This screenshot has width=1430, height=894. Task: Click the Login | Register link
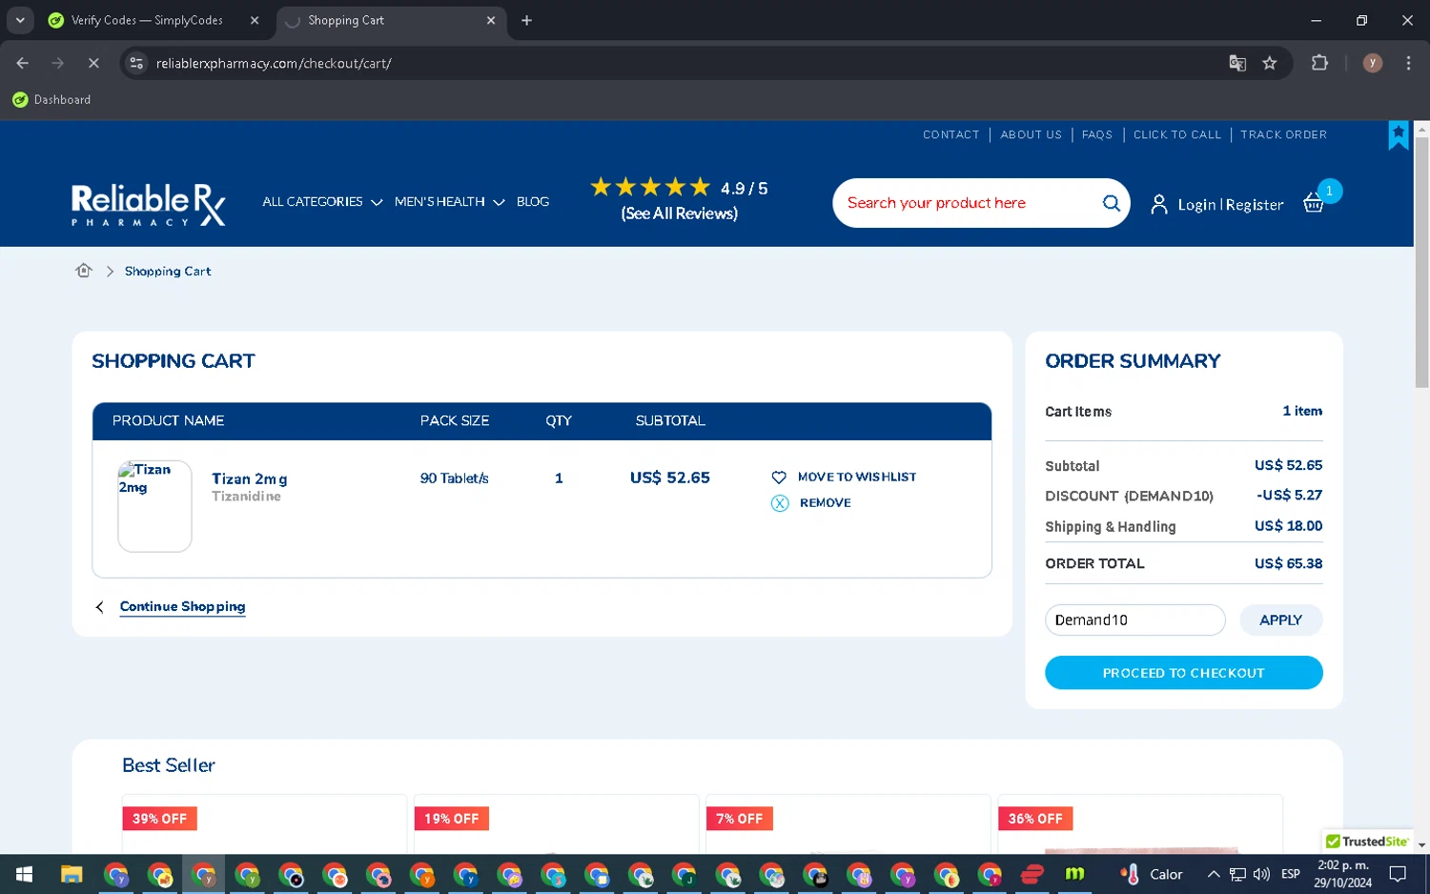click(x=1230, y=205)
